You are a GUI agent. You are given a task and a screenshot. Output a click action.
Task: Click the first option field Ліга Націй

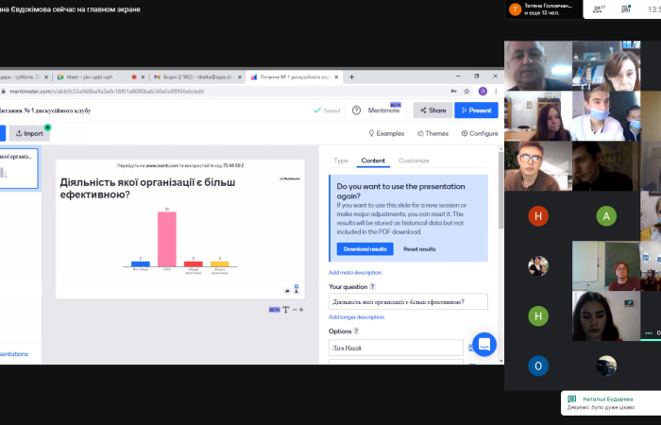coord(396,348)
